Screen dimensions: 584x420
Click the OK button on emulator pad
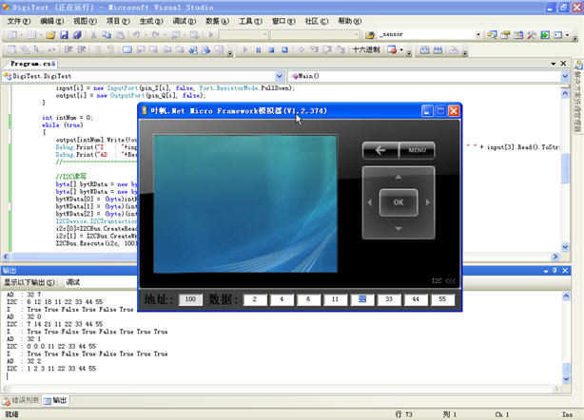tap(399, 202)
